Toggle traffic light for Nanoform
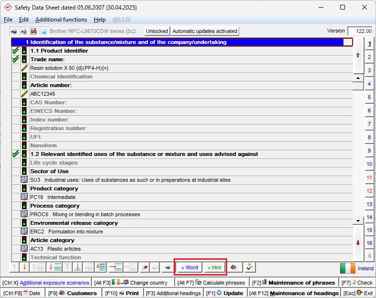Viewport: 376px width, 298px height. (24, 145)
